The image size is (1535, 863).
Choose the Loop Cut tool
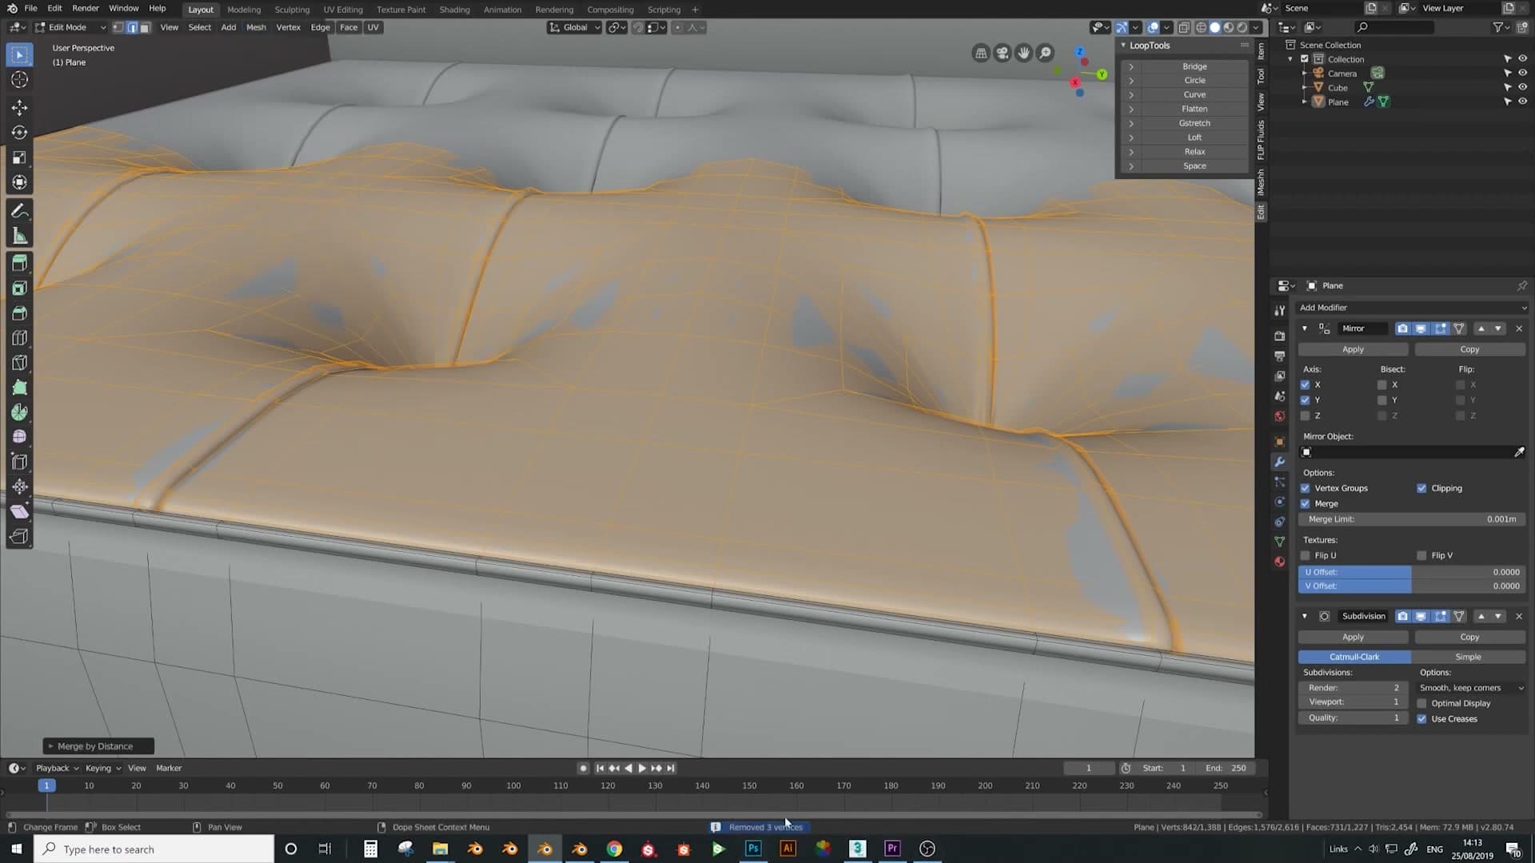pos(19,337)
